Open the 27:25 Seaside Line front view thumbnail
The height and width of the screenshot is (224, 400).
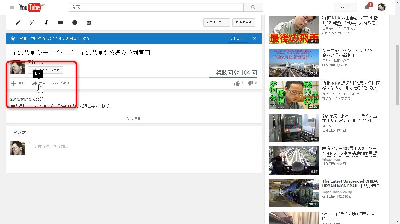[294, 63]
